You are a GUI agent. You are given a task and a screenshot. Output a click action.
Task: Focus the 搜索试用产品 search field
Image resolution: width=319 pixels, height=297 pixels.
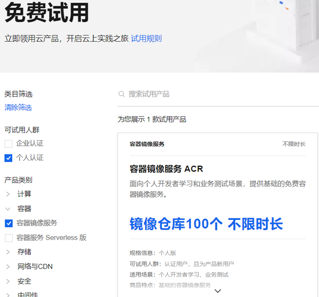[x=218, y=94]
